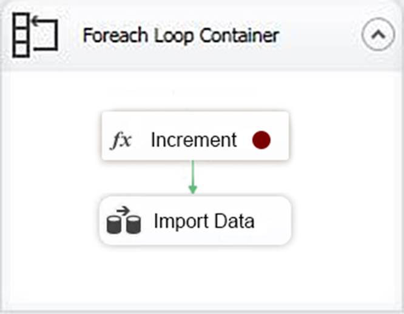
Task: Click the circular chevron-up button in header
Action: (378, 35)
